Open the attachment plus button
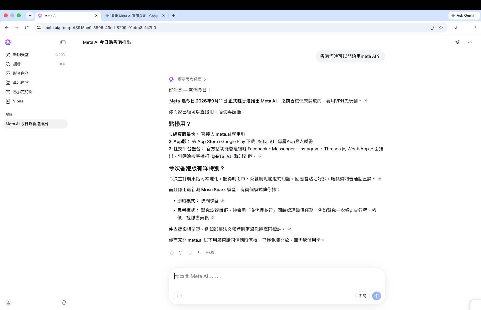The height and width of the screenshot is (310, 481). click(177, 296)
